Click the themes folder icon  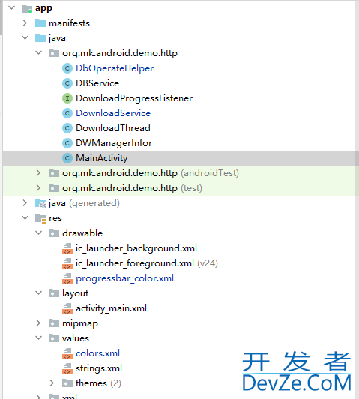coord(67,383)
